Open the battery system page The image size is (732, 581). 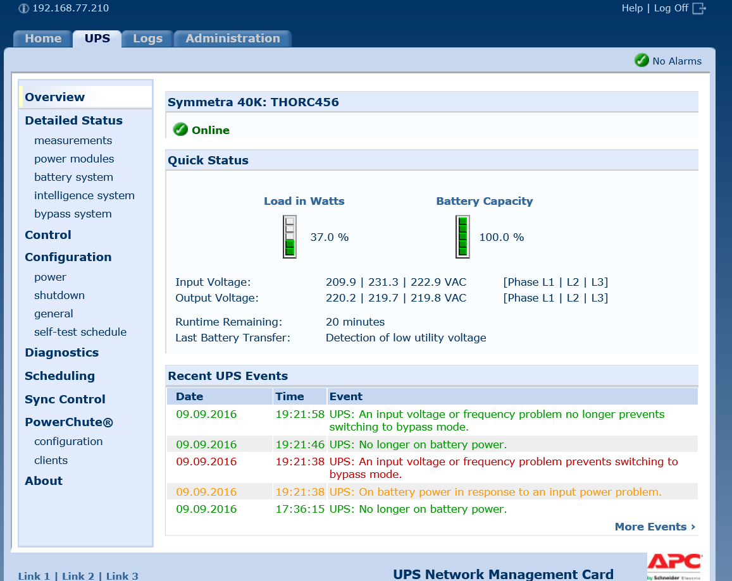(x=73, y=177)
